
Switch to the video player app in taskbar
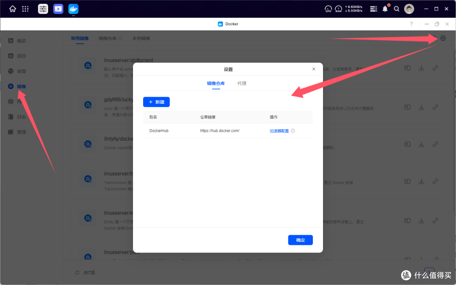(x=58, y=9)
